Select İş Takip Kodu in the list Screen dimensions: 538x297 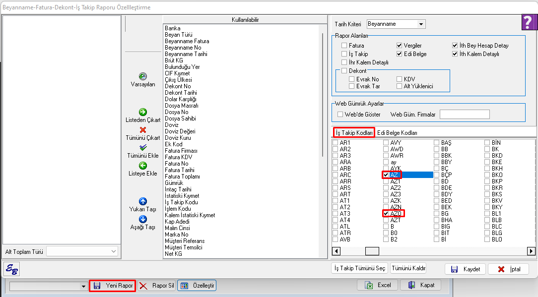click(x=181, y=202)
